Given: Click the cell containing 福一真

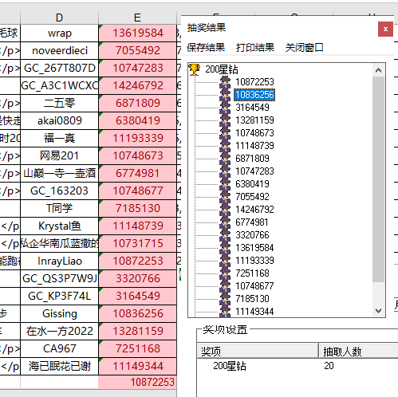Looking at the screenshot, I should point(59,138).
